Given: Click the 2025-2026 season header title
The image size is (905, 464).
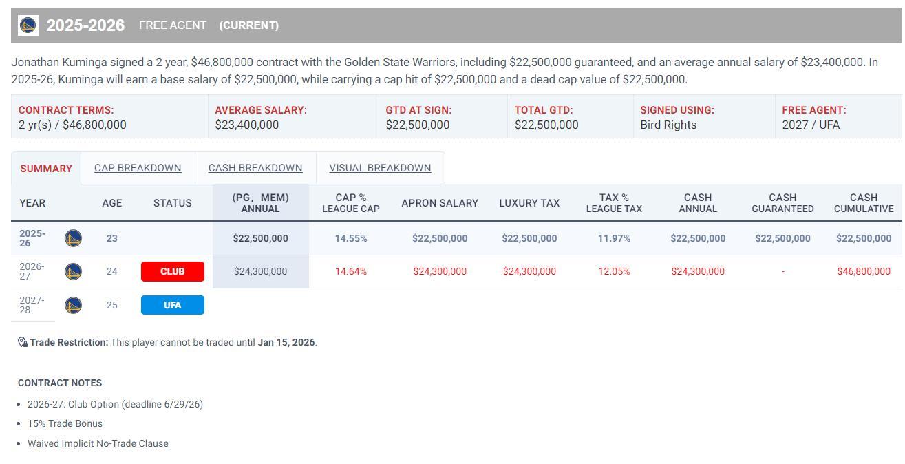Looking at the screenshot, I should click(85, 25).
